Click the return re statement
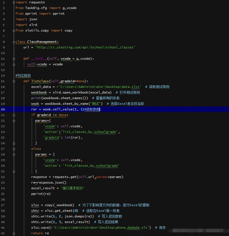Screen dimensions: 229x236 (41, 233)
